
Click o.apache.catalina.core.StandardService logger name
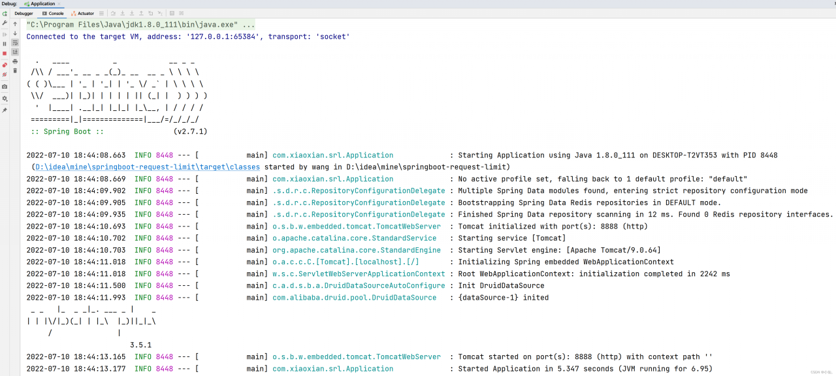355,238
